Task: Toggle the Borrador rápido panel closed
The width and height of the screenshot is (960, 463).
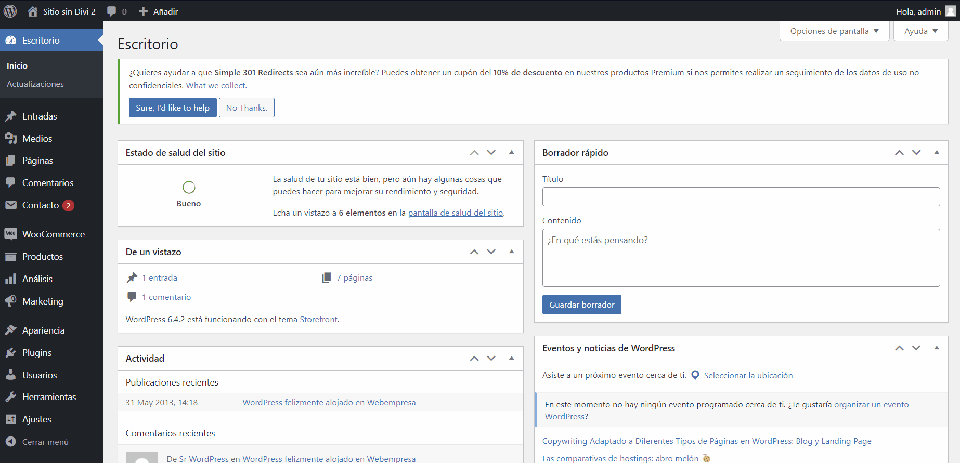Action: coord(936,152)
